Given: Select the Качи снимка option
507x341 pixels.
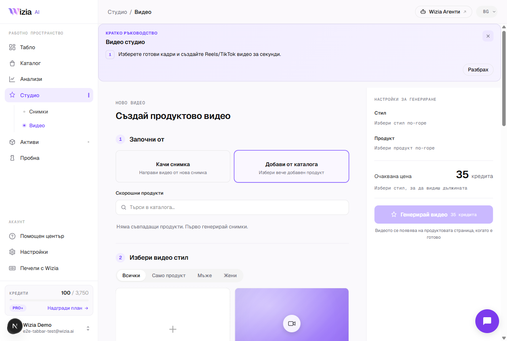Looking at the screenshot, I should pos(173,166).
